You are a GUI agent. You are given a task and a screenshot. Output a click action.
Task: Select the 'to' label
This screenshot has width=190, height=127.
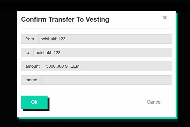point(27,53)
